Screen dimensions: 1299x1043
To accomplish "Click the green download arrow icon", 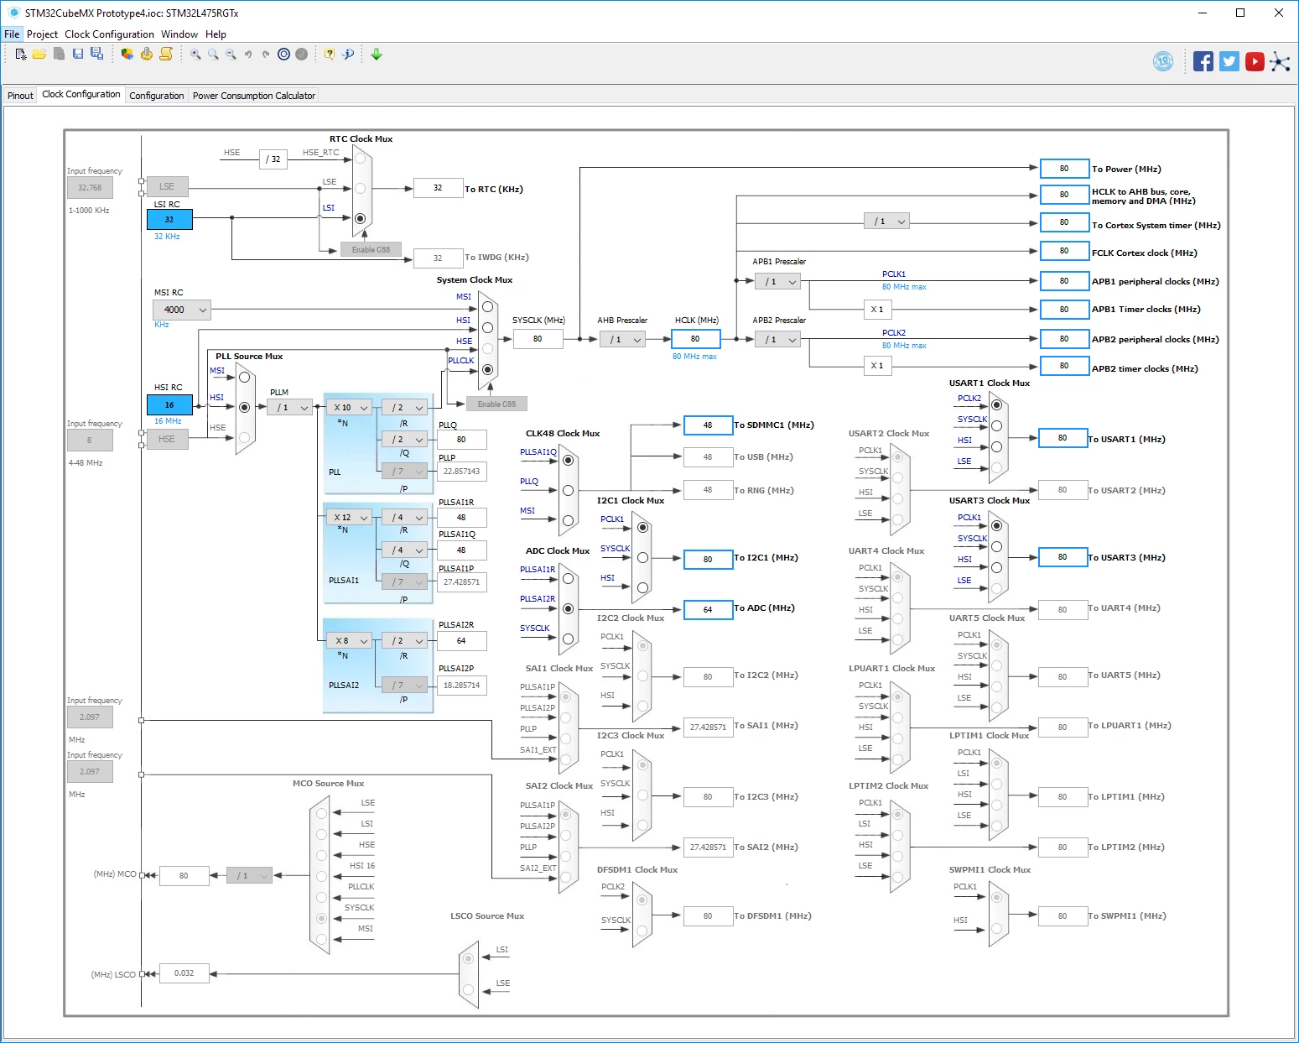I will point(377,54).
